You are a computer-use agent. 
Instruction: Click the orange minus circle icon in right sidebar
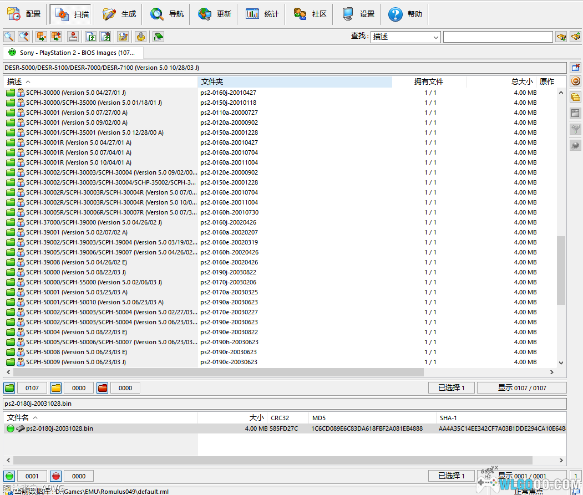click(576, 81)
